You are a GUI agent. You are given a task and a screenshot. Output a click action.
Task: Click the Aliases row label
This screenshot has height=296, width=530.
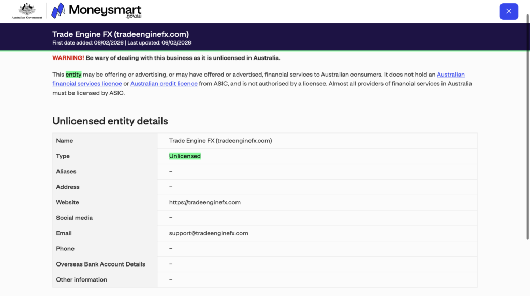(x=66, y=171)
